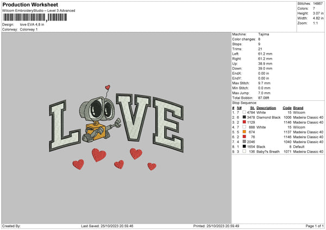
Task: Click the black swatch in stop 8
Action: [244, 146]
